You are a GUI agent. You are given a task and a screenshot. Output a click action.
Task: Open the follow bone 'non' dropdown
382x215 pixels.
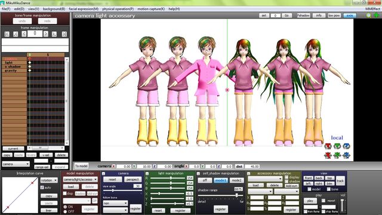115,203
